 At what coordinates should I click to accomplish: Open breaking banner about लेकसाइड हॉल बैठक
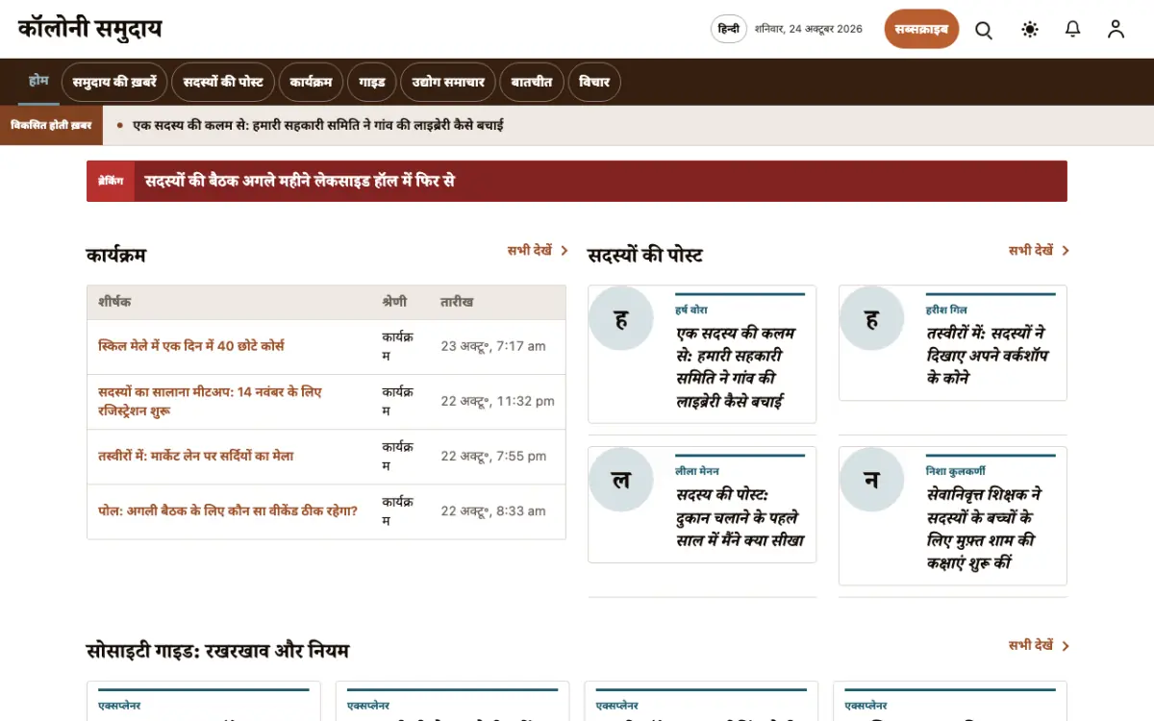click(x=299, y=181)
